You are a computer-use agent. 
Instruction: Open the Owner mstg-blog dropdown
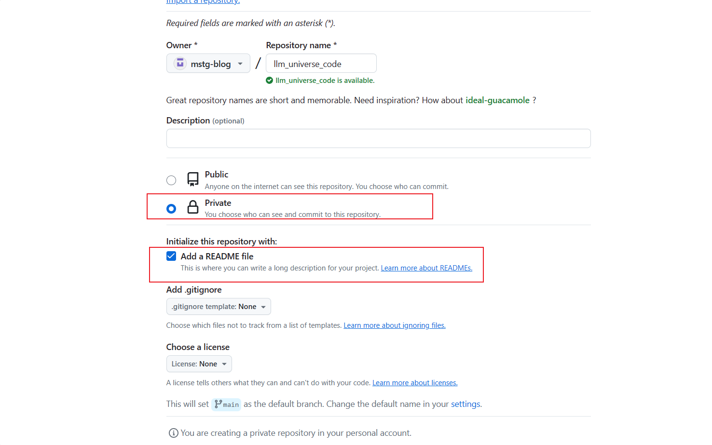(x=208, y=64)
